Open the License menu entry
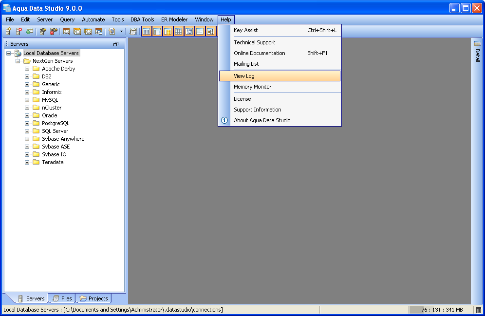This screenshot has width=485, height=316. click(x=280, y=99)
